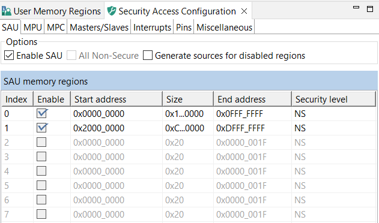Enable SAU region 3 checkbox
This screenshot has height=223, width=379.
click(x=41, y=156)
